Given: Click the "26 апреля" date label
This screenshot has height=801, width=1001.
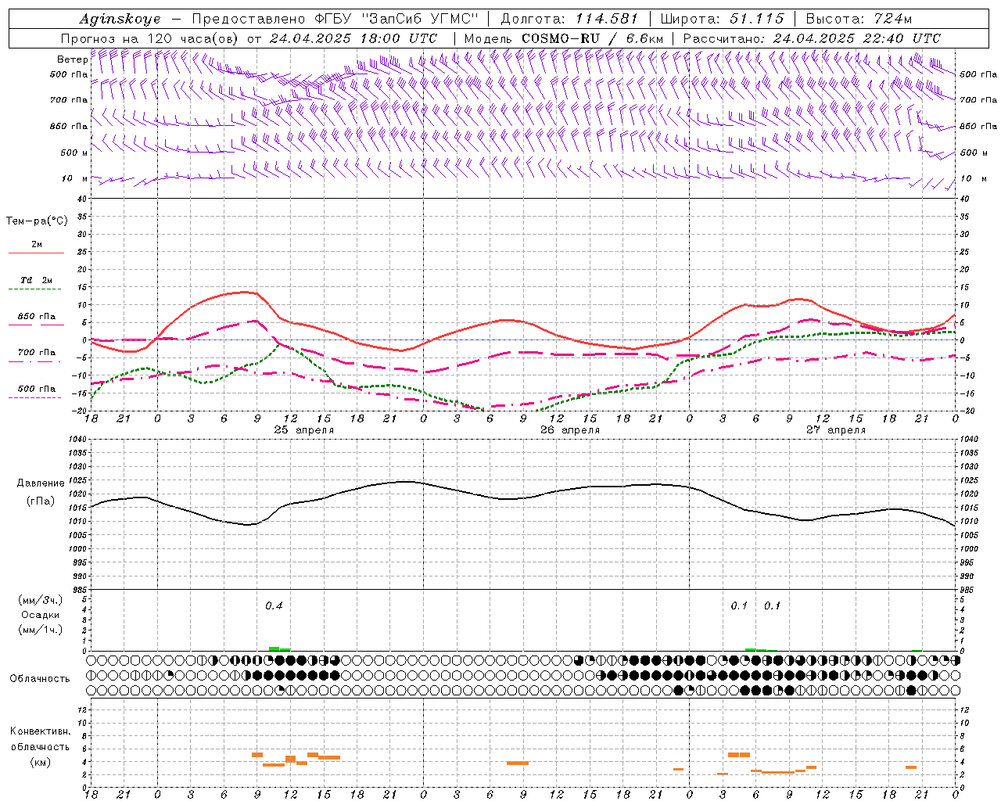Looking at the screenshot, I should (x=570, y=430).
